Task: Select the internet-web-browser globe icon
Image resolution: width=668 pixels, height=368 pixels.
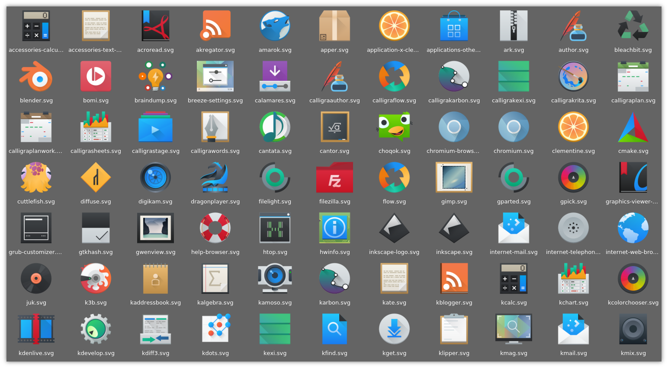Action: 633,228
